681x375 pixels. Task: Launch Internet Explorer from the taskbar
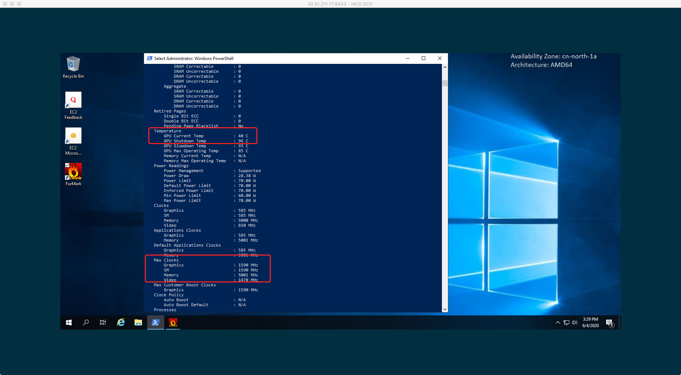pyautogui.click(x=121, y=322)
